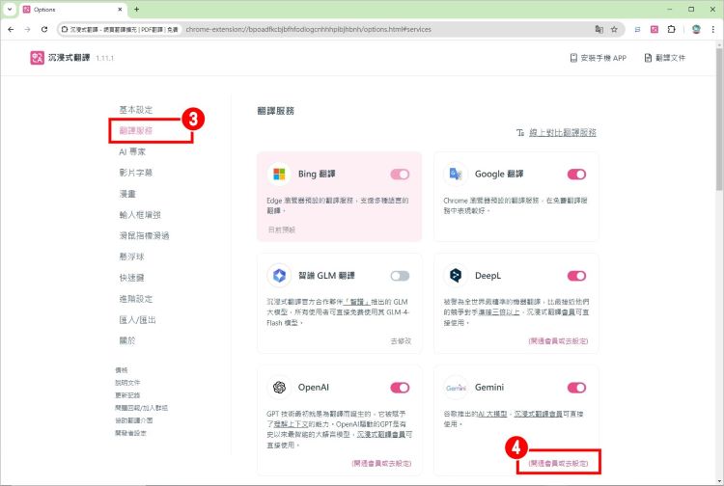
Task: Click the 智譜 GLM 翻譯 service icon
Action: tap(279, 276)
